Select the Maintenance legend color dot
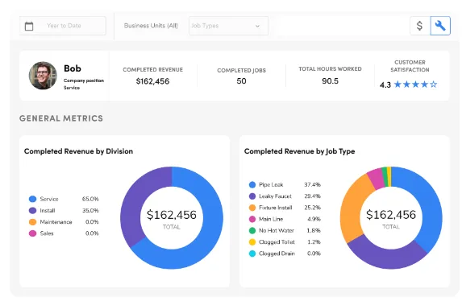The width and height of the screenshot is (462, 301). click(x=33, y=222)
